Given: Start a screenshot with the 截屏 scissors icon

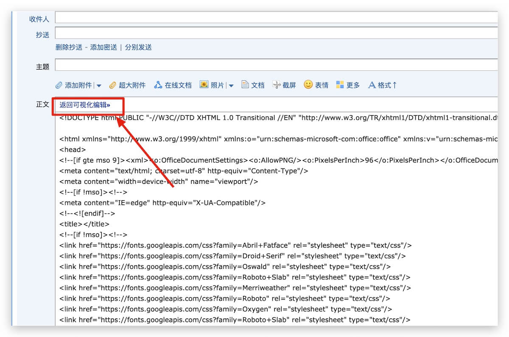Looking at the screenshot, I should pyautogui.click(x=277, y=85).
